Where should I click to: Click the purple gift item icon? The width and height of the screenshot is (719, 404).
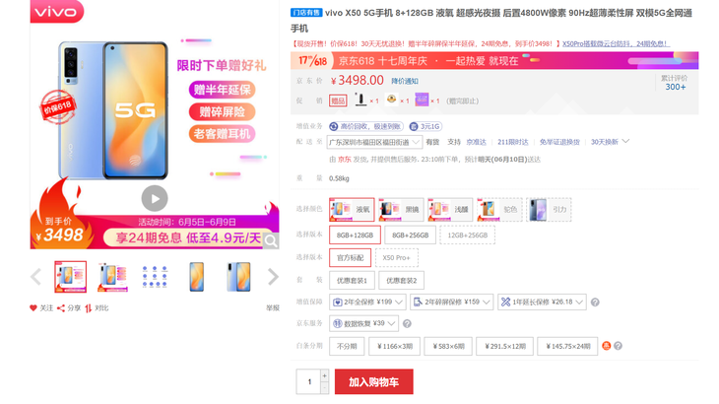tap(422, 100)
